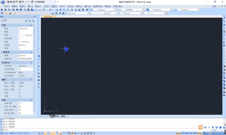
Task: Select the Circle tool in draw toolbar
Action: 39,38
